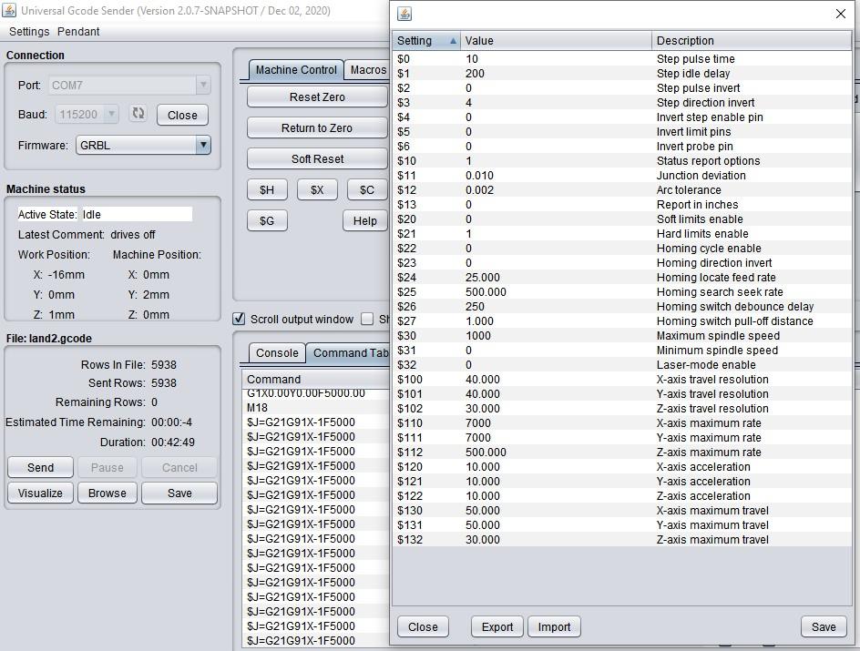Viewport: 860px width, 651px height.
Task: Switch to the Console tab
Action: click(x=277, y=353)
